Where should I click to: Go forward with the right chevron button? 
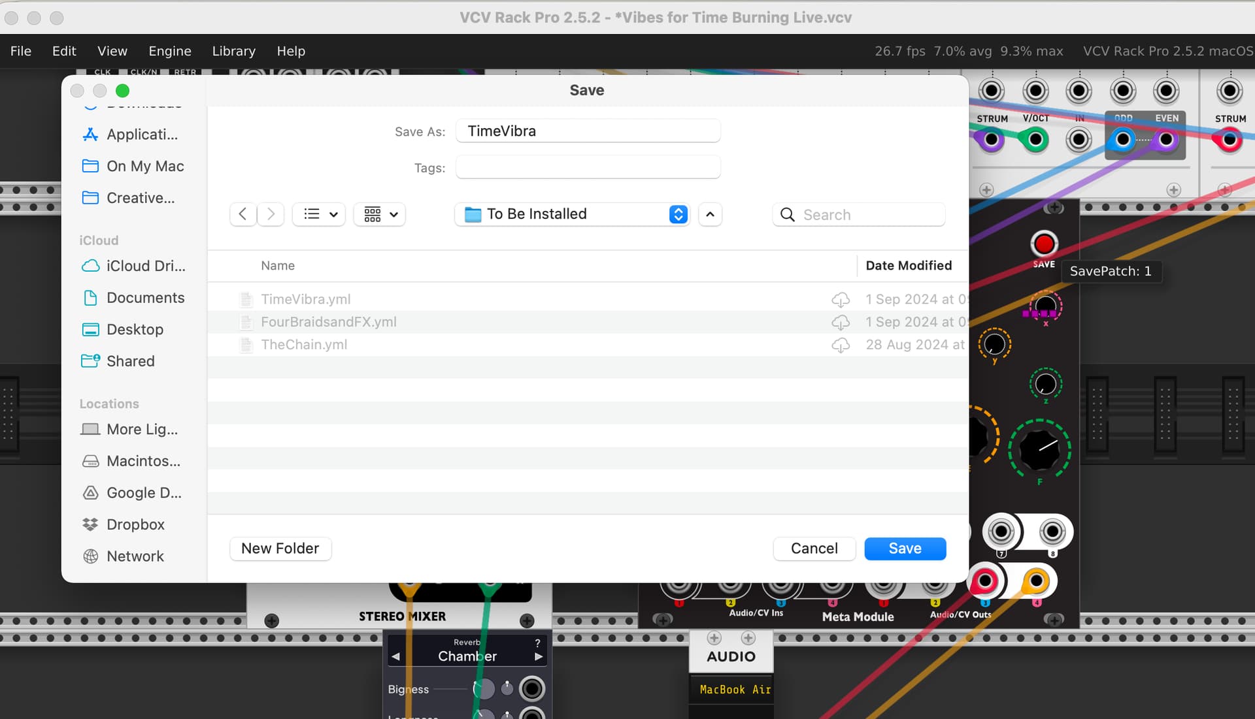(x=271, y=214)
